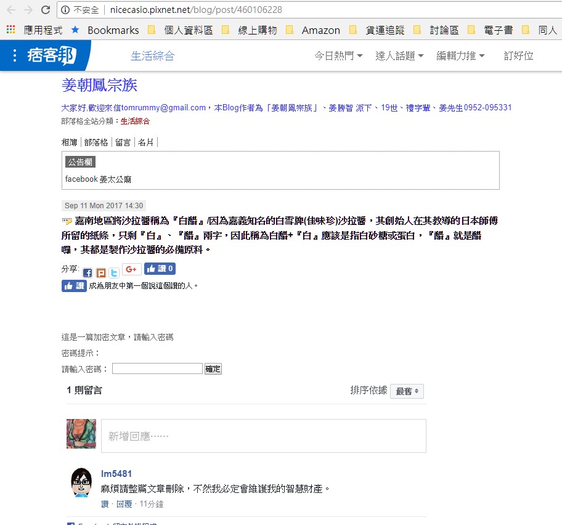Image resolution: width=562 pixels, height=525 pixels.
Task: Click the orange Pixnet share icon
Action: [100, 269]
